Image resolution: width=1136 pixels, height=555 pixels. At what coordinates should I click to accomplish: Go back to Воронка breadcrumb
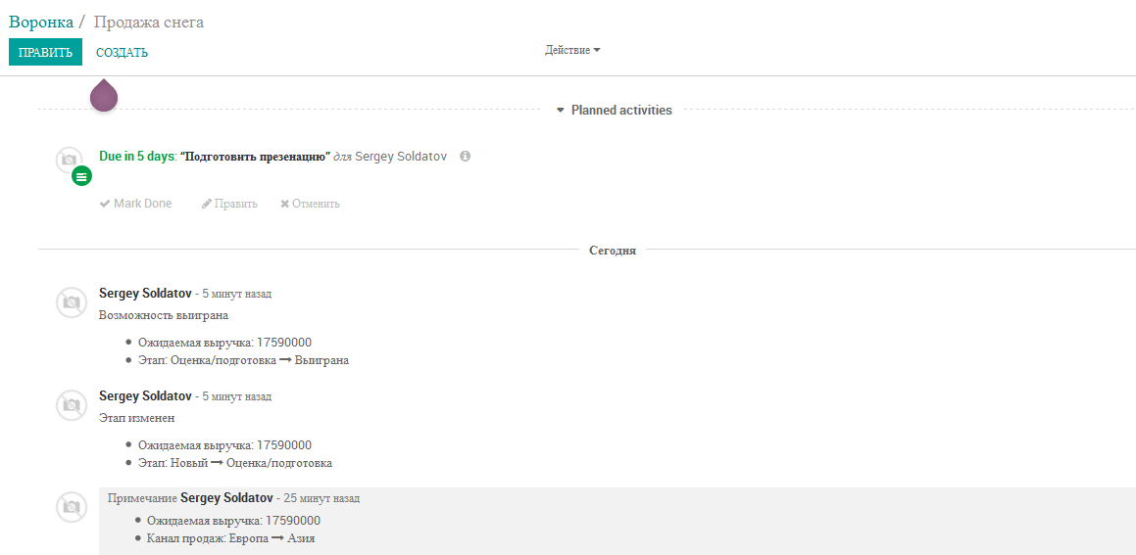41,22
